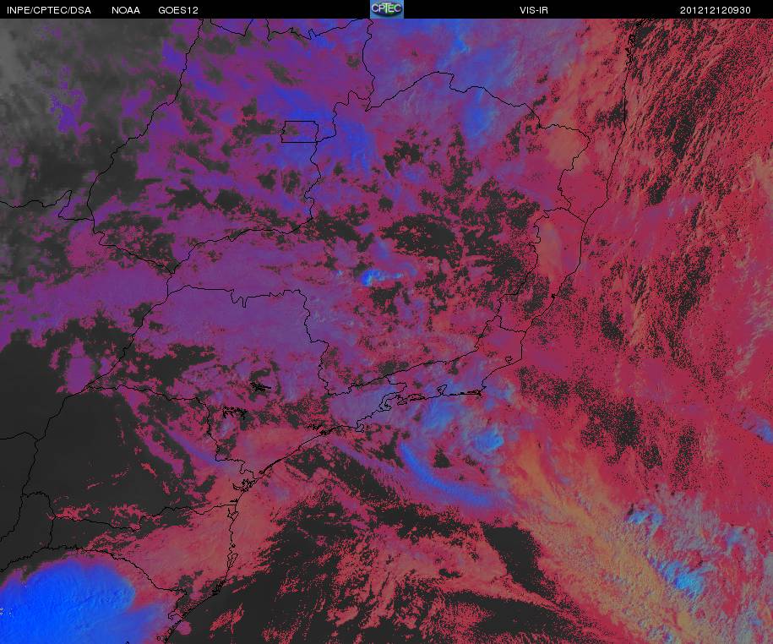Click the pink circular spot near the southern coast
Screen dimensions: 773x644
183,628
